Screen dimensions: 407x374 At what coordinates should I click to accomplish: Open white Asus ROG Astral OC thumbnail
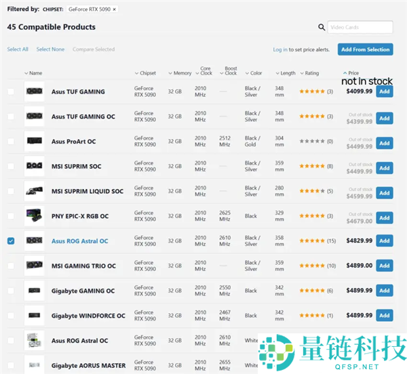pyautogui.click(x=35, y=340)
